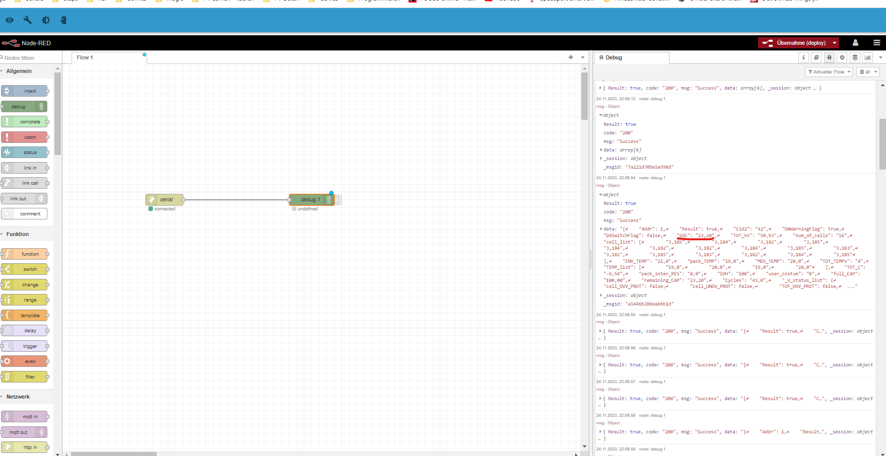Select the trigger palette node
Screen dimensions: 886x456
coord(25,346)
